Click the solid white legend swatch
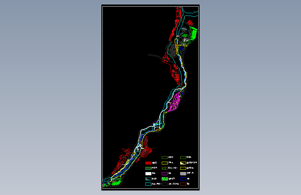The image size is (301, 195). click(148, 174)
